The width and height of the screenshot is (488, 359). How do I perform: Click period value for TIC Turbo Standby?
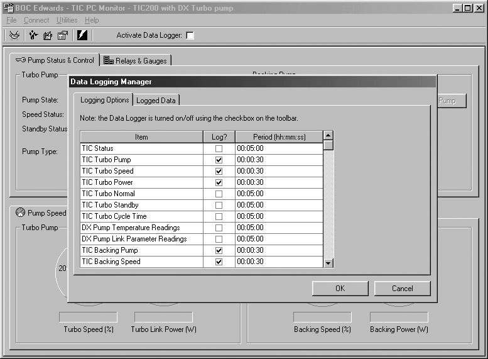(x=279, y=205)
